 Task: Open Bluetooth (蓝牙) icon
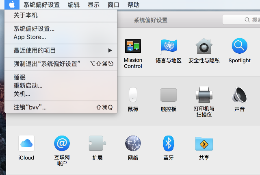point(169,143)
